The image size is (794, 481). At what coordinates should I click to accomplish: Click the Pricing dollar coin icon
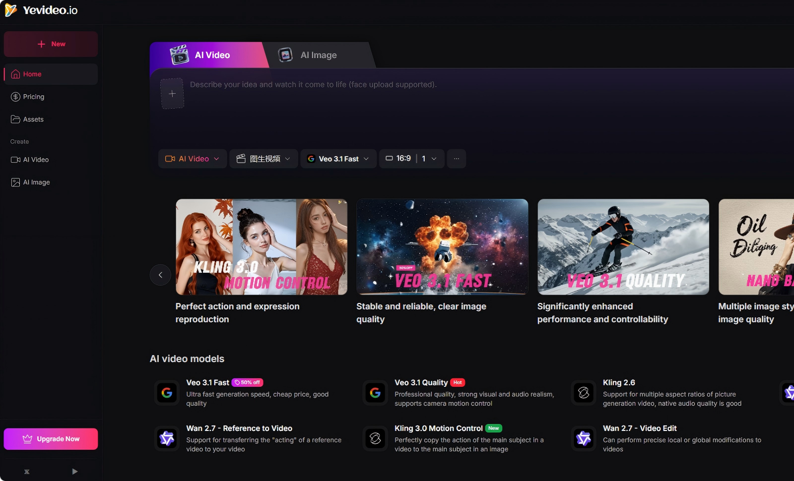point(15,97)
